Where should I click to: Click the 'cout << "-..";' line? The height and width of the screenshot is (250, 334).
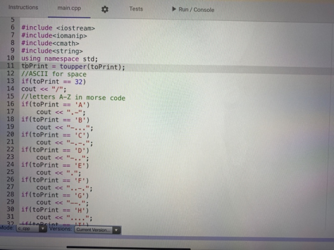pyautogui.click(x=63, y=158)
